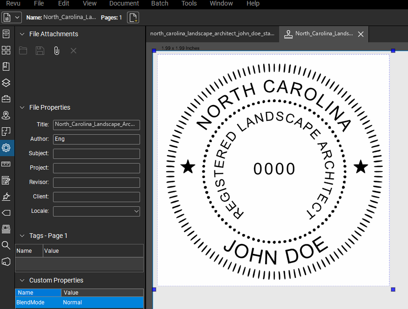The width and height of the screenshot is (408, 309).
Task: Open the File menu
Action: pyautogui.click(x=39, y=3)
